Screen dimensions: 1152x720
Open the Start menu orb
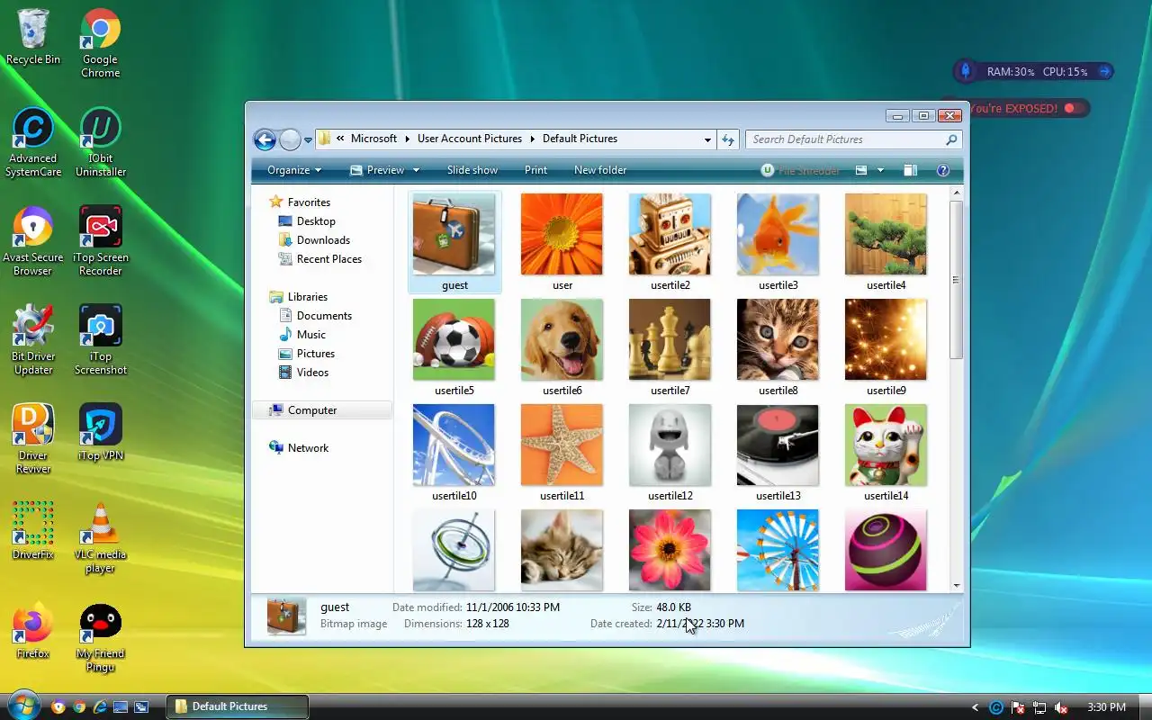coord(22,705)
